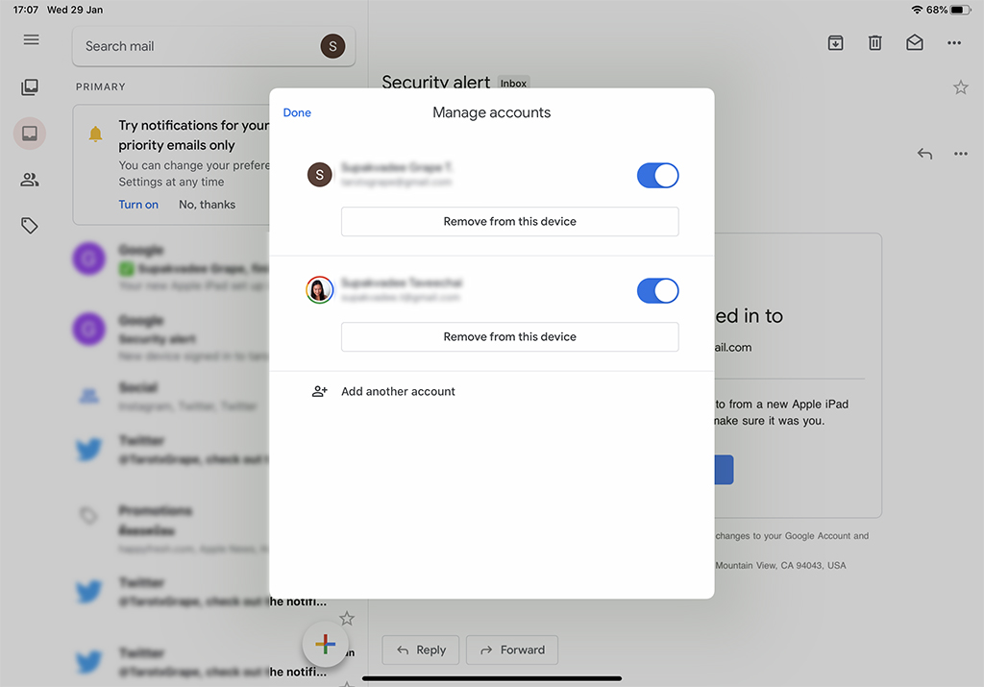The image size is (984, 687).
Task: Toggle off the second account switch
Action: click(657, 290)
